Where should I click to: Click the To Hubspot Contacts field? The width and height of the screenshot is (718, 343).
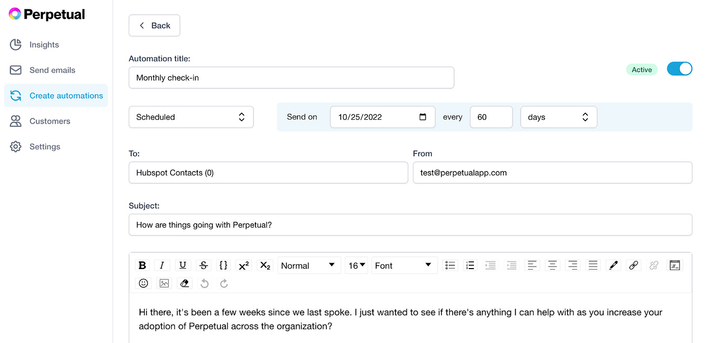[268, 172]
